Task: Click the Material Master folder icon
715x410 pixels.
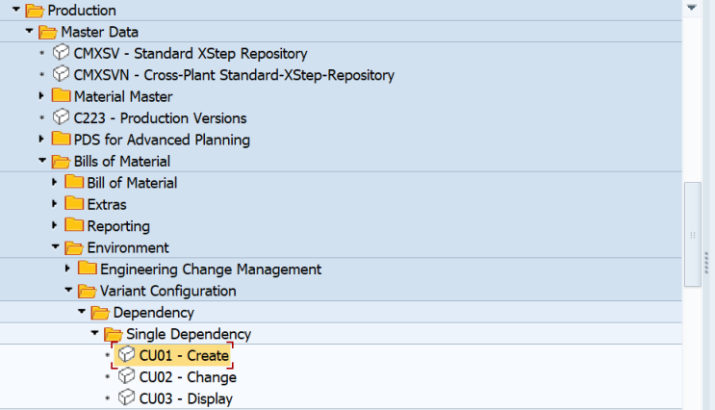Action: [61, 96]
